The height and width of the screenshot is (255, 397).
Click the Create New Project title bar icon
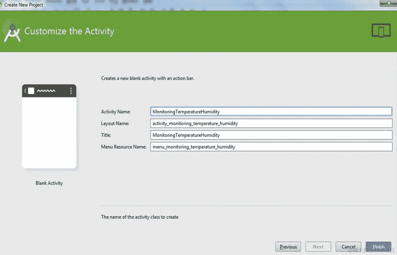[1, 5]
